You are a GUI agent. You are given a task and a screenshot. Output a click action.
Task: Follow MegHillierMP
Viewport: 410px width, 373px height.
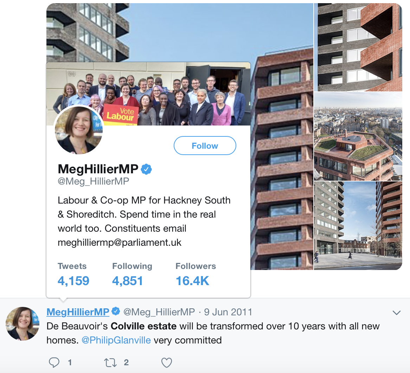205,146
